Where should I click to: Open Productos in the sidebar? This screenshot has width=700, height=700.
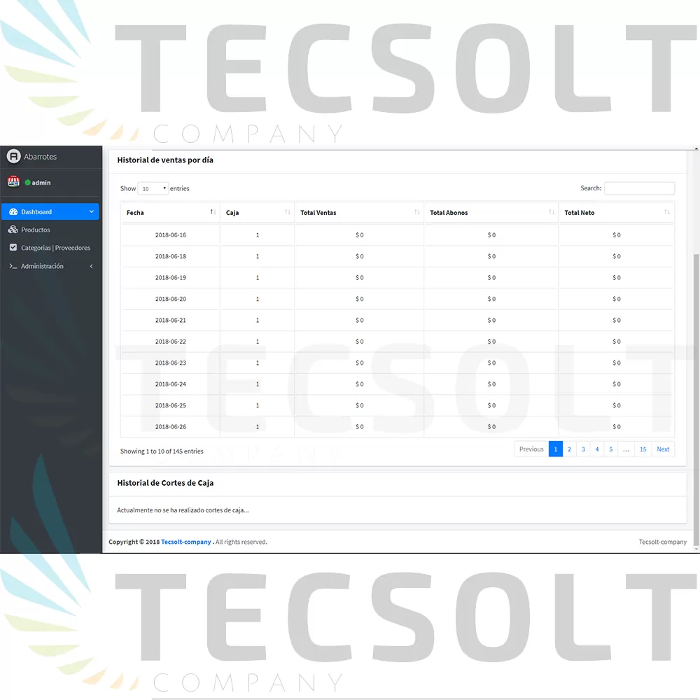(36, 230)
